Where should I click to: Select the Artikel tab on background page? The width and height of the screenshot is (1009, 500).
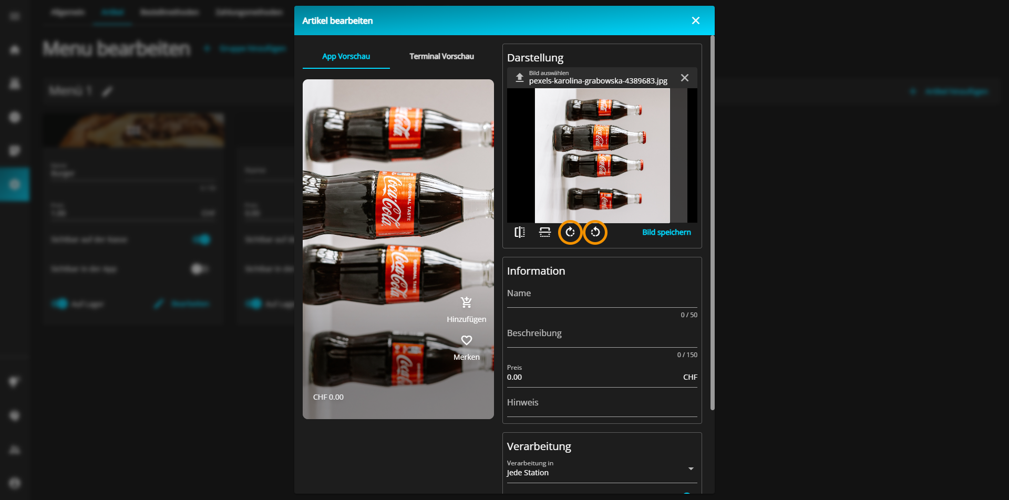click(112, 12)
